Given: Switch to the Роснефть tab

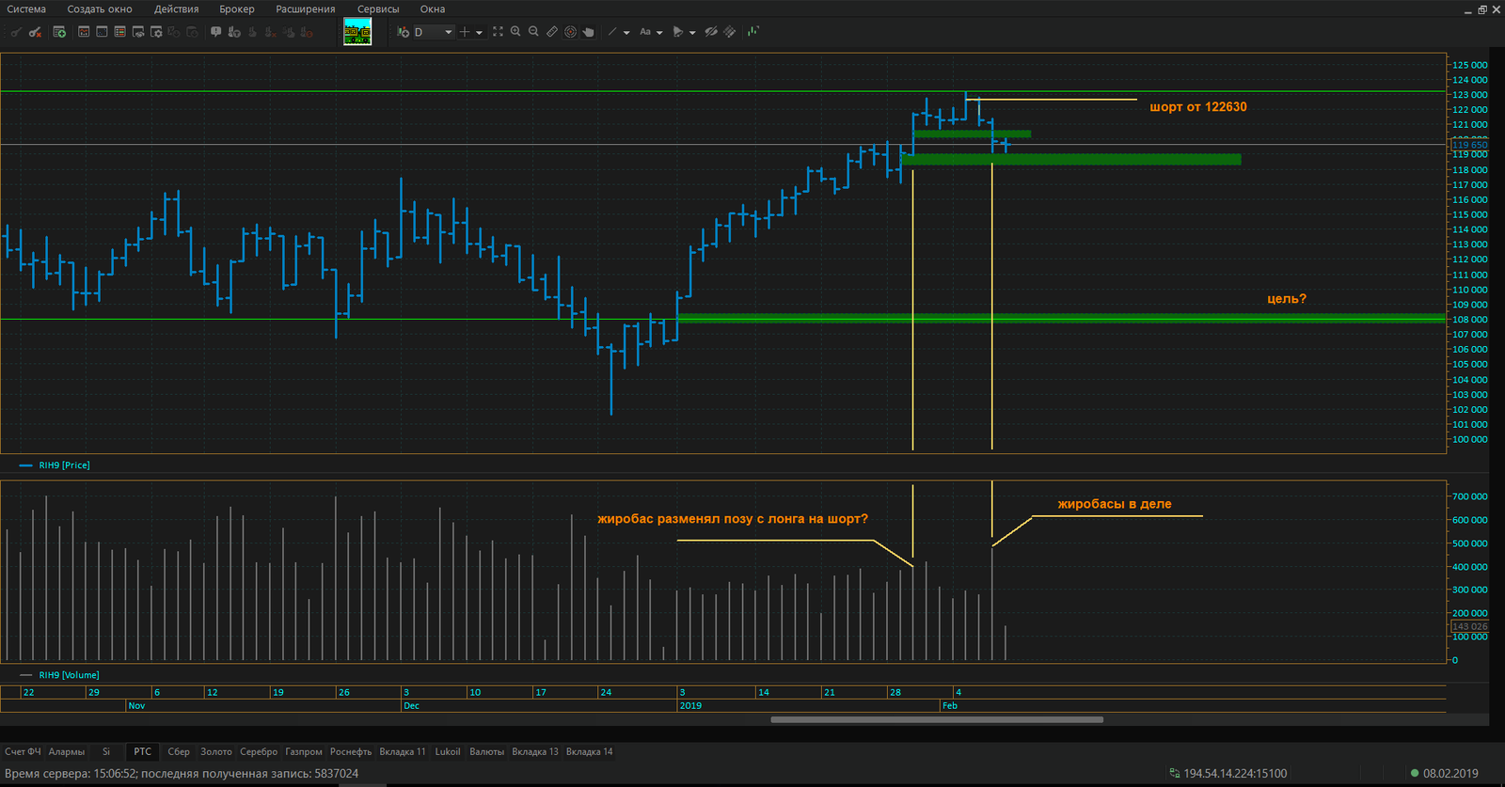Looking at the screenshot, I should [x=351, y=751].
